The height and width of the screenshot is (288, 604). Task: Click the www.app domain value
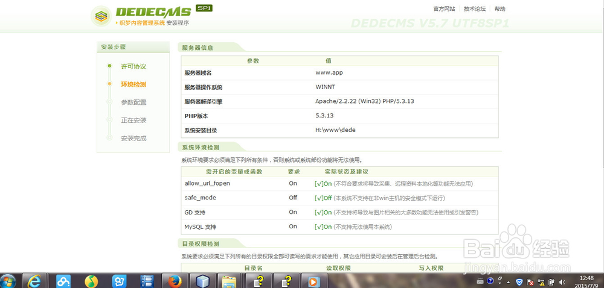pyautogui.click(x=329, y=72)
